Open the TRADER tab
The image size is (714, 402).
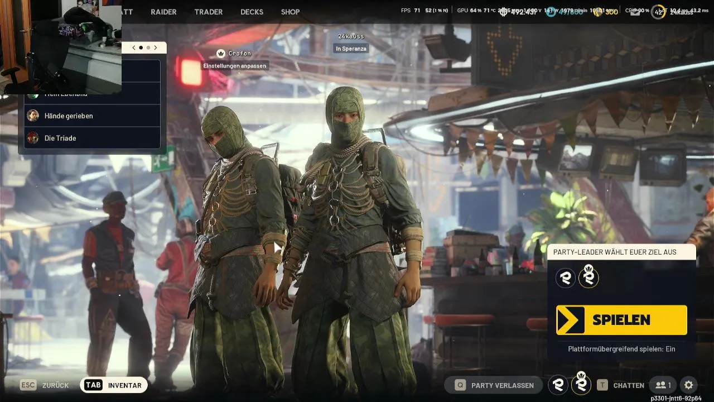pyautogui.click(x=208, y=12)
